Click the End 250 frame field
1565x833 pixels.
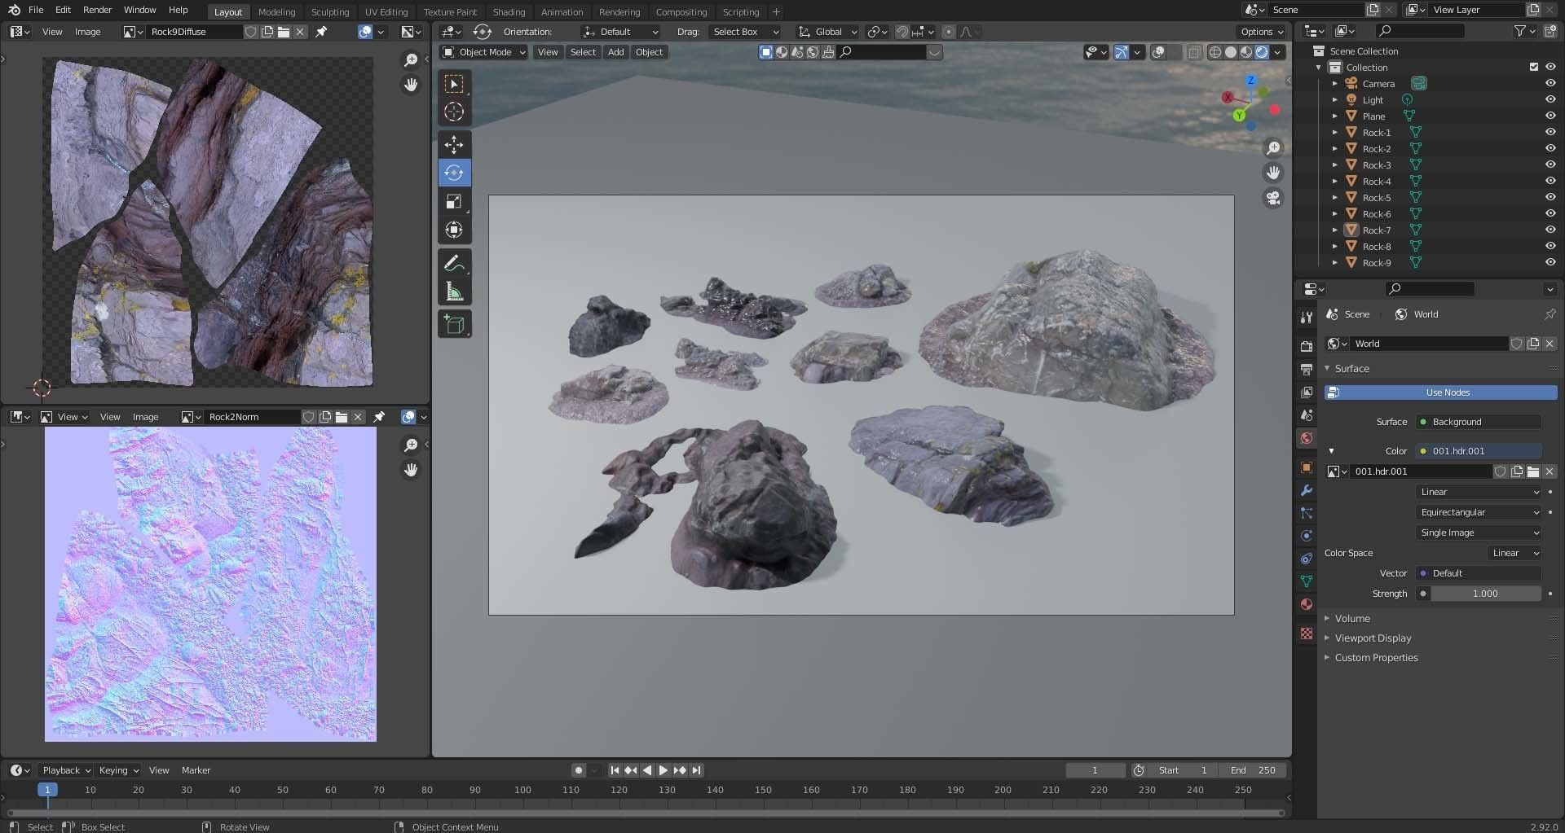1253,770
